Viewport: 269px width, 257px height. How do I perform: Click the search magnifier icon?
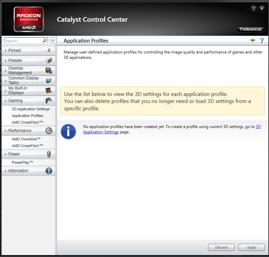(45, 41)
